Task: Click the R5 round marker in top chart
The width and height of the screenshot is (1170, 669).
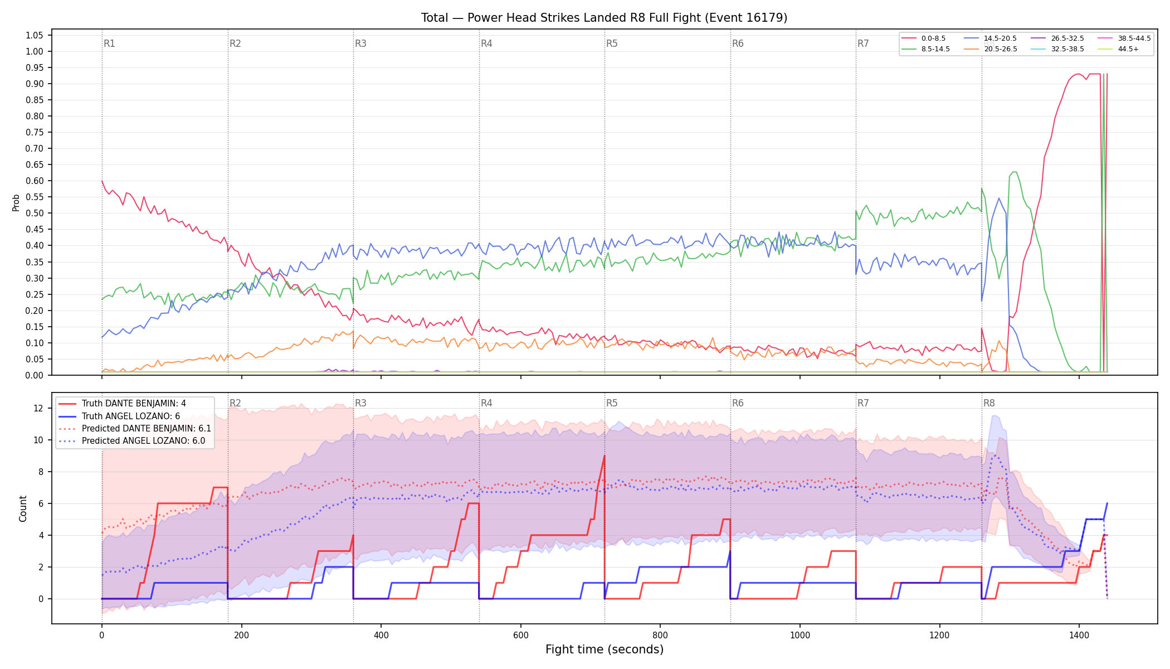Action: [x=612, y=43]
